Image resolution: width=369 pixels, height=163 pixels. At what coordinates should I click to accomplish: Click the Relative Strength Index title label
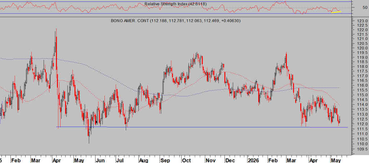point(175,4)
